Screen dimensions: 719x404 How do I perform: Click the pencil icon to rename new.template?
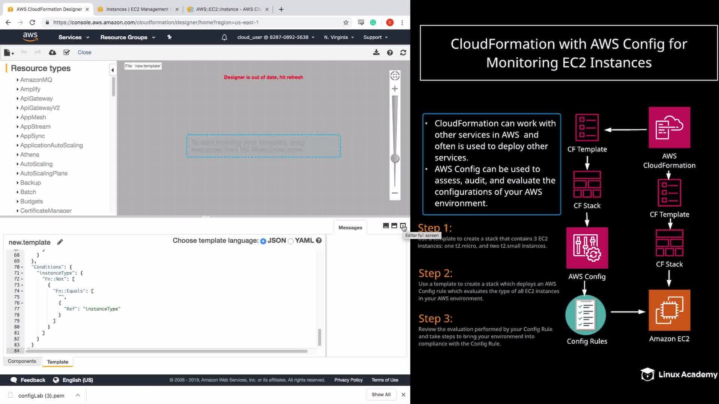60,242
